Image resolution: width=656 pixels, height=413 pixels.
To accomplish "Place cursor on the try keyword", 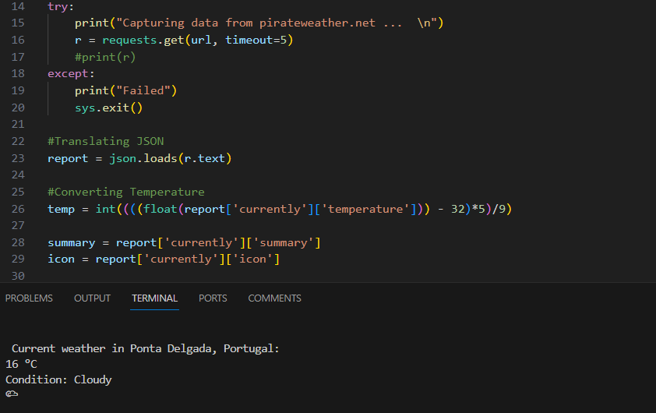I will pyautogui.click(x=58, y=6).
